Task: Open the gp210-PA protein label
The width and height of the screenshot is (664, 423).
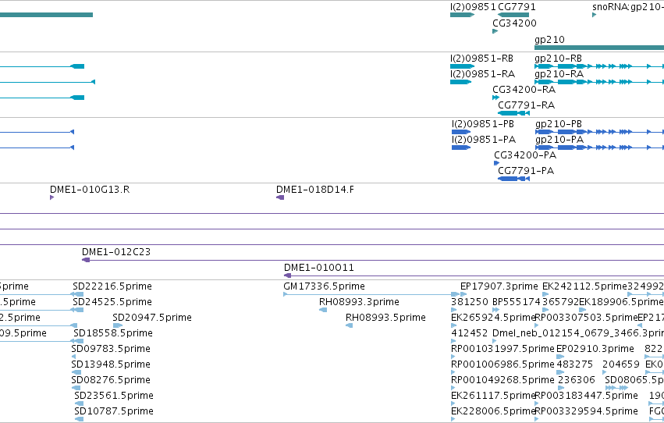Action: coord(559,140)
